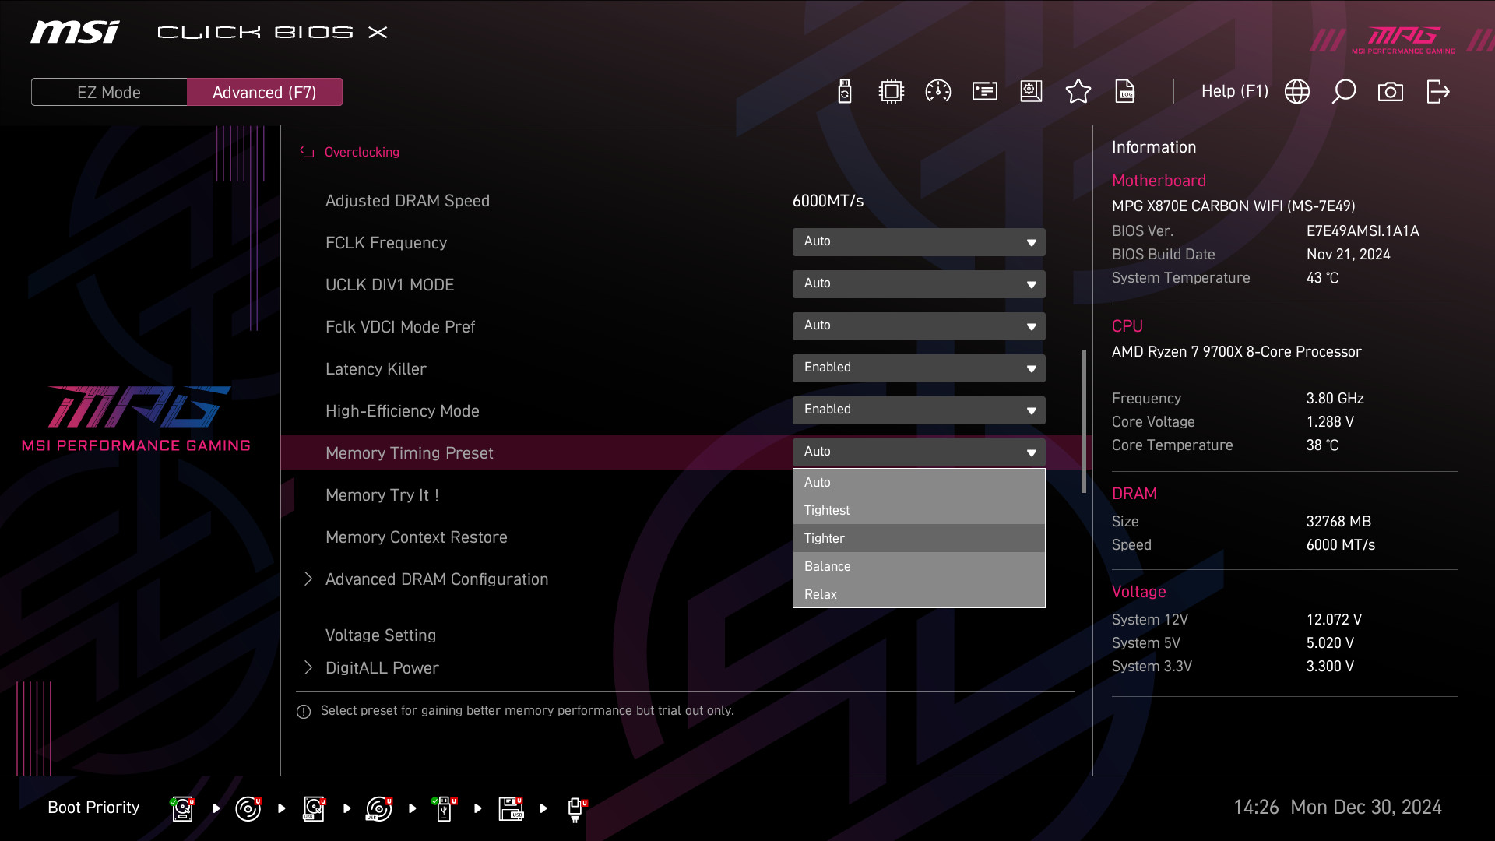Choose Relax memory timing preset
1495x841 pixels.
pyautogui.click(x=919, y=595)
